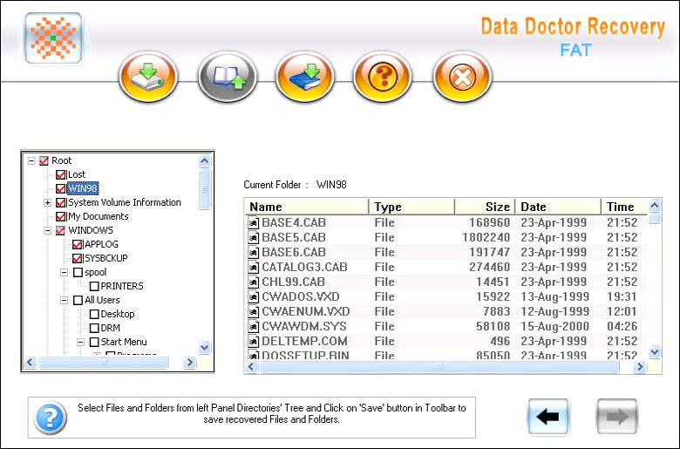Uncheck the Lost folder checkbox
The image size is (680, 449).
pyautogui.click(x=61, y=175)
